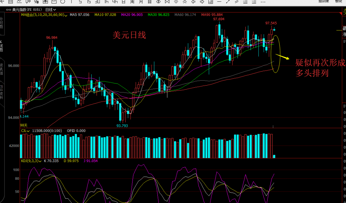Viewport: 346px width, 203px height.
Task: Click the 板块 menu item
Action: pos(338,1)
